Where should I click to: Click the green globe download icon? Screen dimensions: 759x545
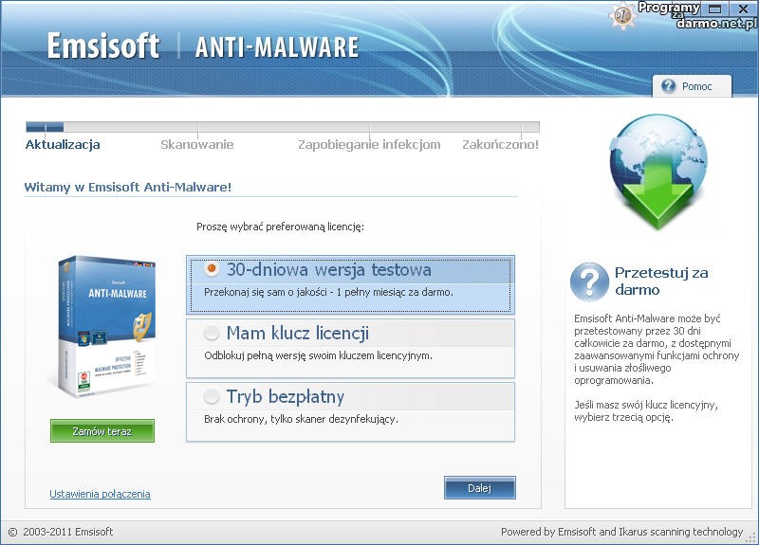coord(658,173)
